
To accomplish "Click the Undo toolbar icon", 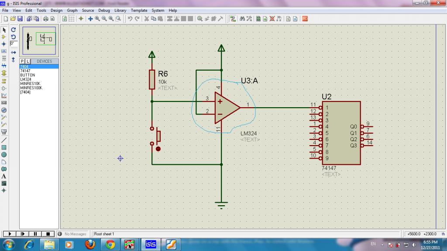I will 130,19.
